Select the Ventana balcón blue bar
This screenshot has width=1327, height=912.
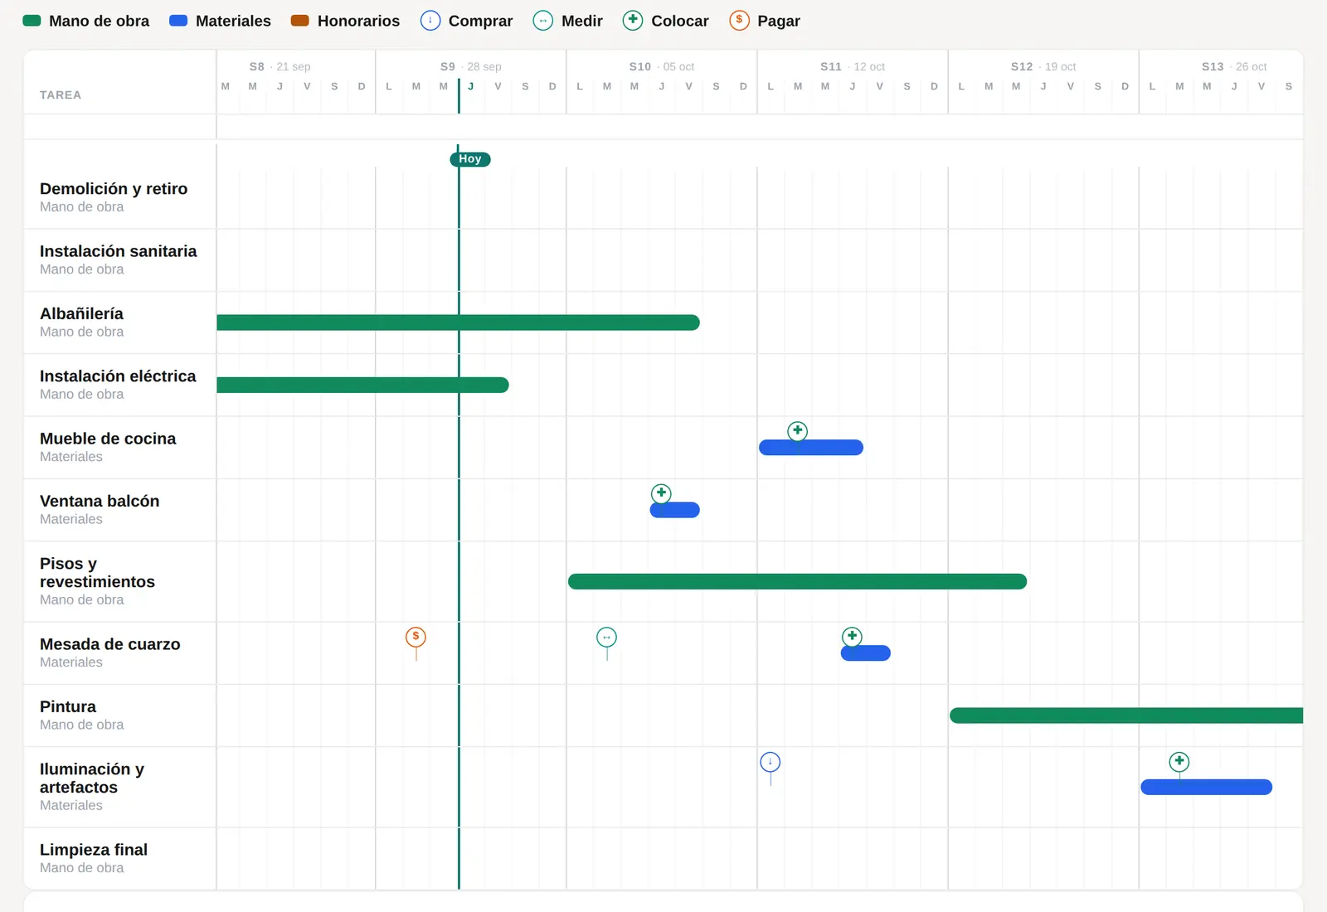[x=675, y=510]
